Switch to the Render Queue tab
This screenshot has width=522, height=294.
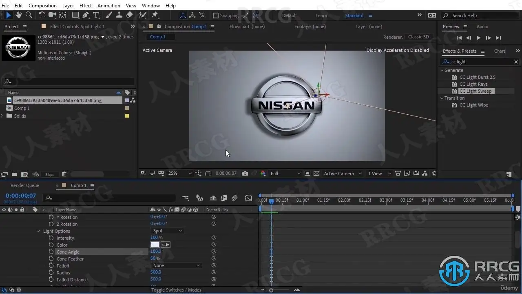coord(25,185)
